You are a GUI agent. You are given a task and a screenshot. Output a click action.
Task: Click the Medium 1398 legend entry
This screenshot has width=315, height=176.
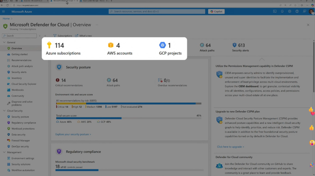point(94,107)
